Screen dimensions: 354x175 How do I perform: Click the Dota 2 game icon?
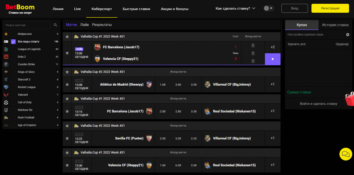coord(6,57)
